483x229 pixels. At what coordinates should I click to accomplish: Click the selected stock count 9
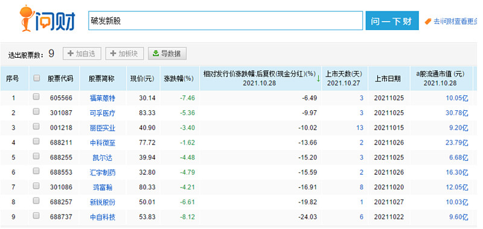click(x=51, y=54)
